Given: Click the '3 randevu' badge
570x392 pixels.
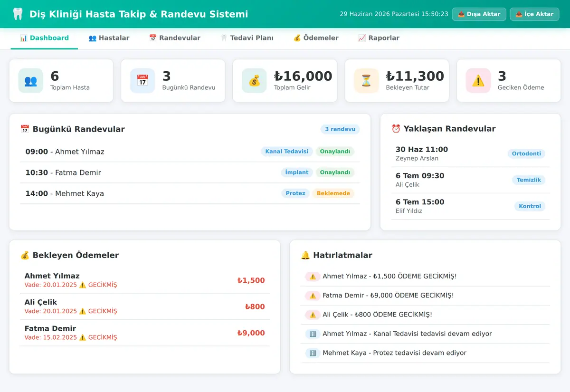Looking at the screenshot, I should [340, 129].
